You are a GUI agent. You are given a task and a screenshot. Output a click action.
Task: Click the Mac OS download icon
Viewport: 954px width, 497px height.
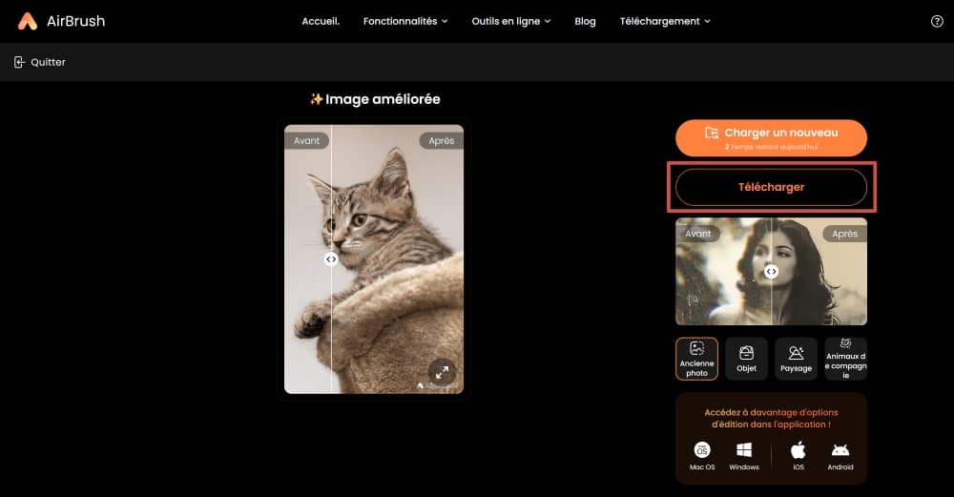pyautogui.click(x=702, y=450)
